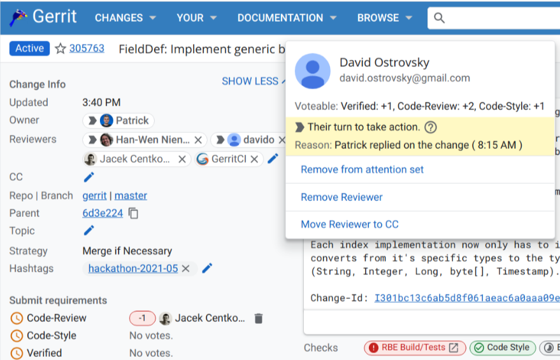Copy parent commit 6d3e224 to clipboard
The height and width of the screenshot is (360, 560).
click(134, 213)
